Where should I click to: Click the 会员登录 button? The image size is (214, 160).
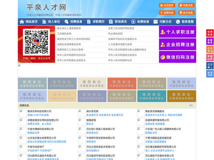(167, 5)
